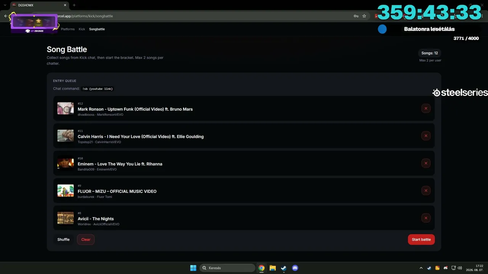Open the Steam system tray icon
The height and width of the screenshot is (274, 488).
[x=429, y=268]
